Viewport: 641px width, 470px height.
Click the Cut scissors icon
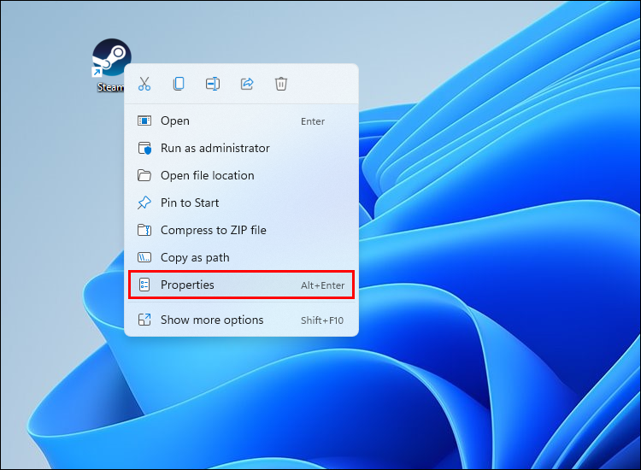(x=144, y=84)
